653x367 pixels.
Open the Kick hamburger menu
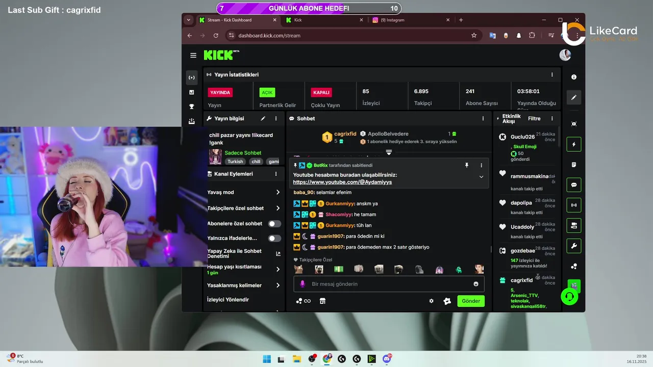[193, 55]
